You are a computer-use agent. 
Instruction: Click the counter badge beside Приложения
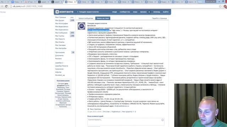click(73, 53)
